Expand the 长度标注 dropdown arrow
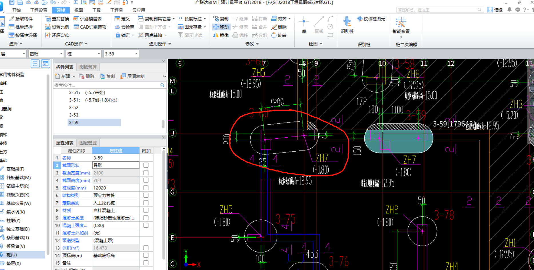534x270 pixels. (x=205, y=19)
